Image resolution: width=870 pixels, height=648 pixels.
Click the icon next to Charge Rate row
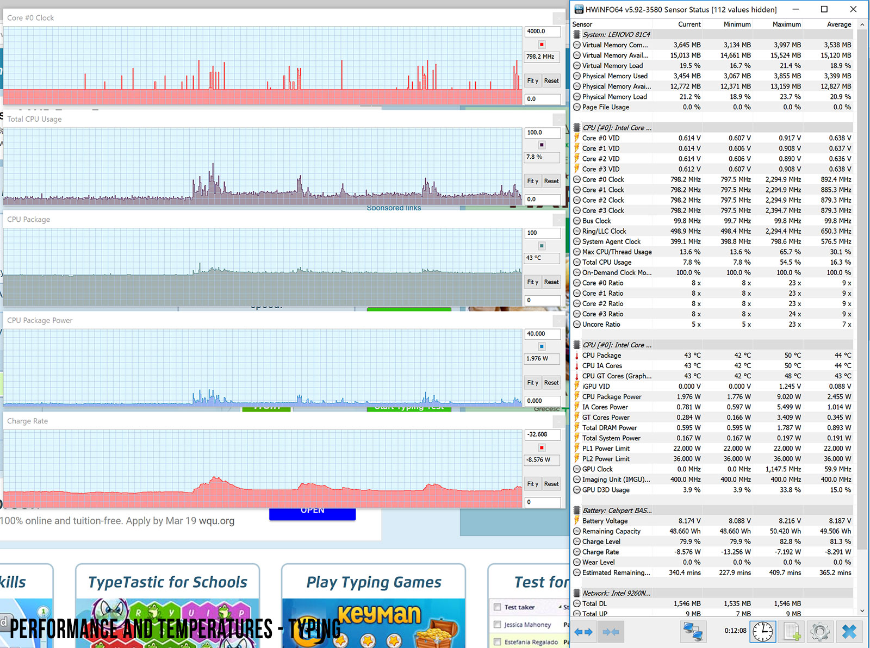click(577, 552)
